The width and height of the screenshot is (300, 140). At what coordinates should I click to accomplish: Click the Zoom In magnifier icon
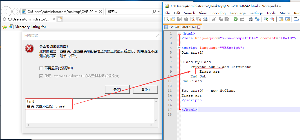(x=266, y=19)
